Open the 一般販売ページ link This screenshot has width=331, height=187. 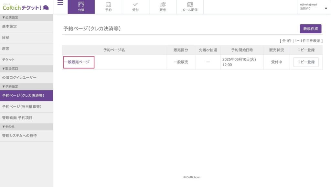coord(77,62)
